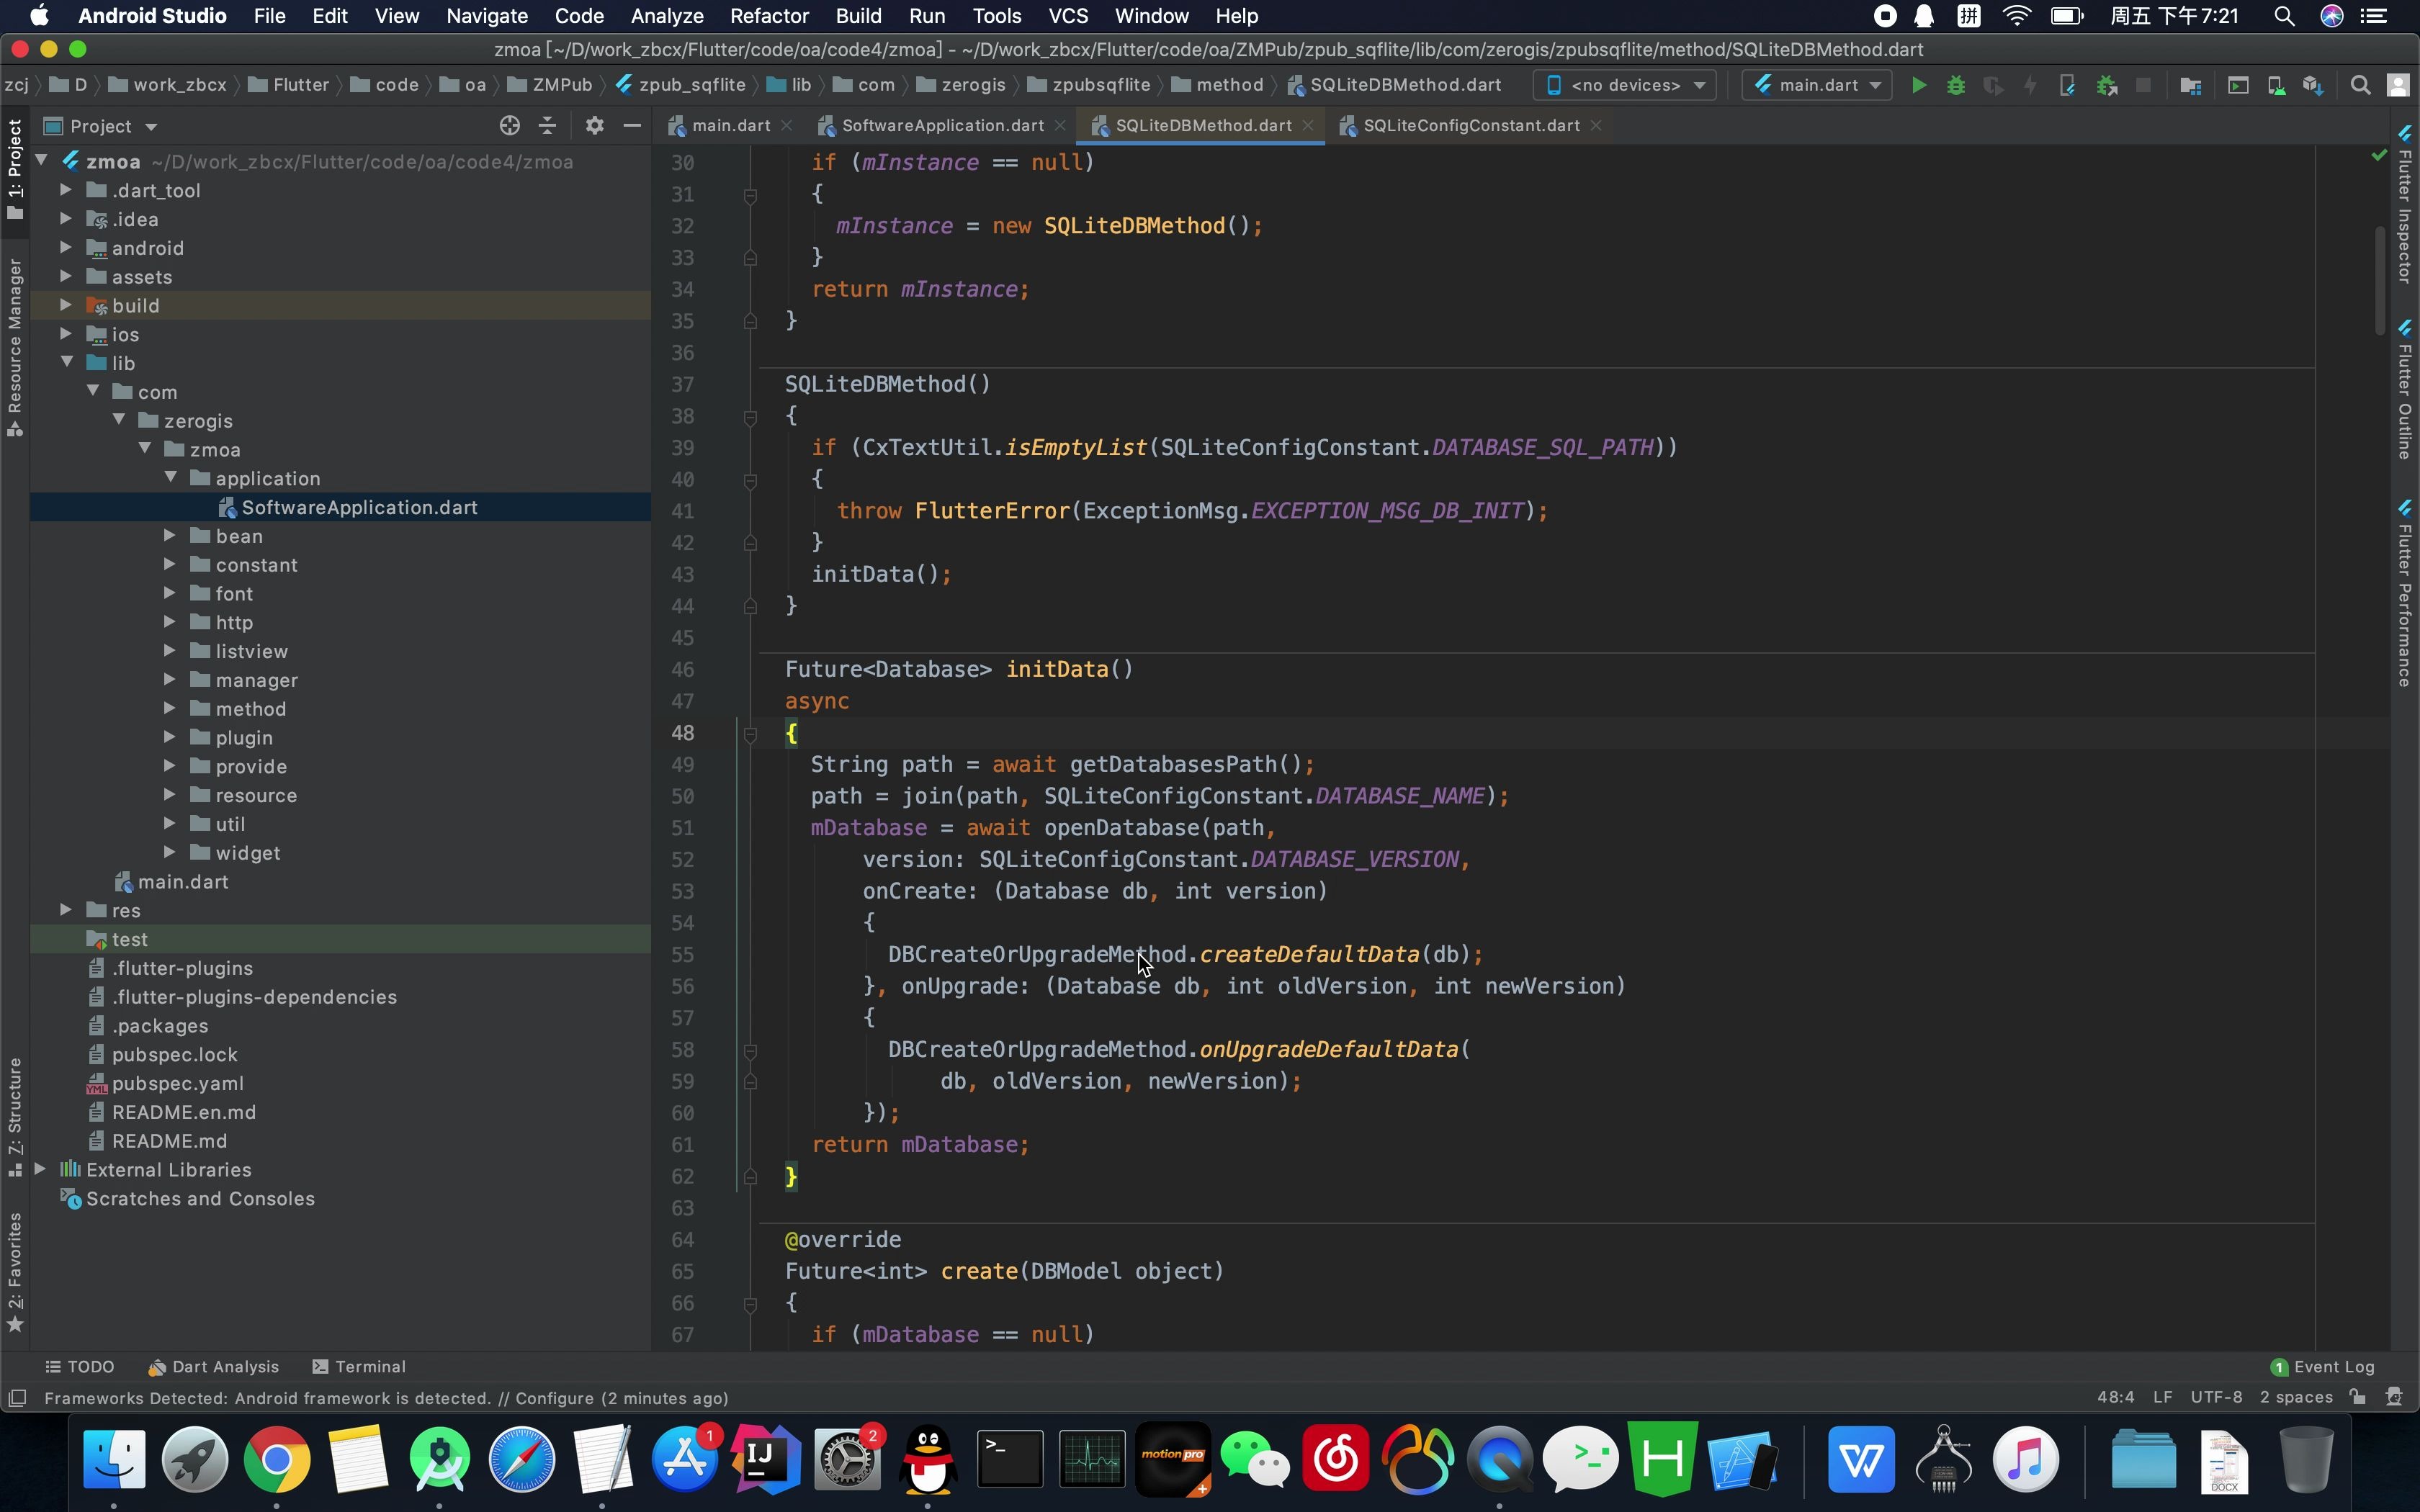Viewport: 2420px width, 1512px height.
Task: Click the locate-file crosshair in Project panel
Action: [509, 126]
